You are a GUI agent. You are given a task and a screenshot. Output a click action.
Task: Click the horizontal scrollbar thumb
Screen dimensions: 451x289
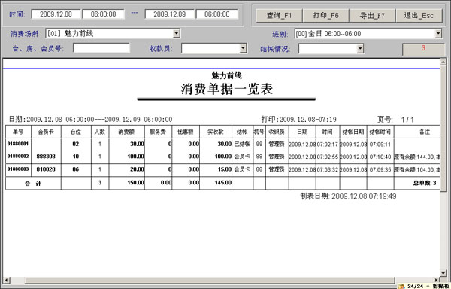pos(210,280)
